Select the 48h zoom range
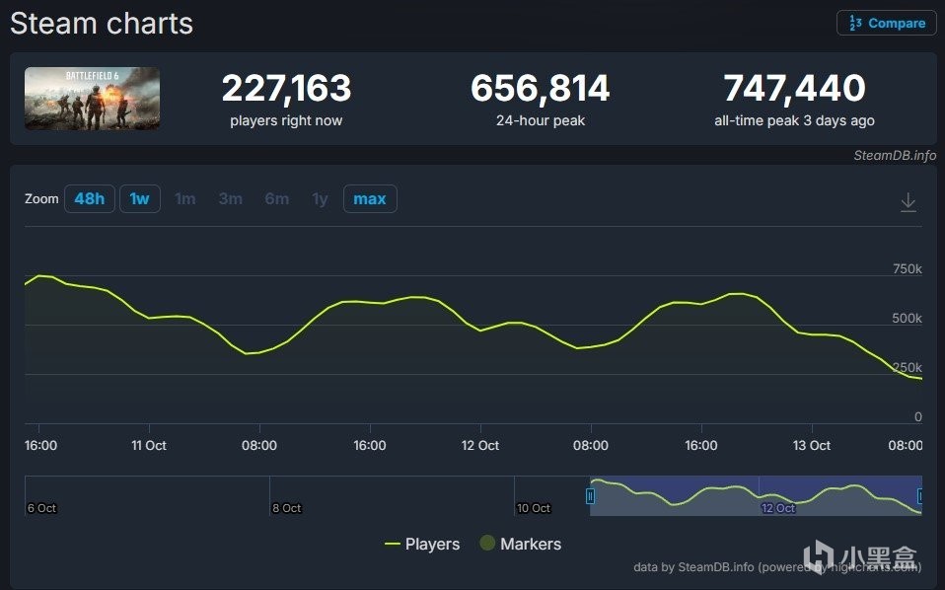This screenshot has height=590, width=945. pos(89,199)
